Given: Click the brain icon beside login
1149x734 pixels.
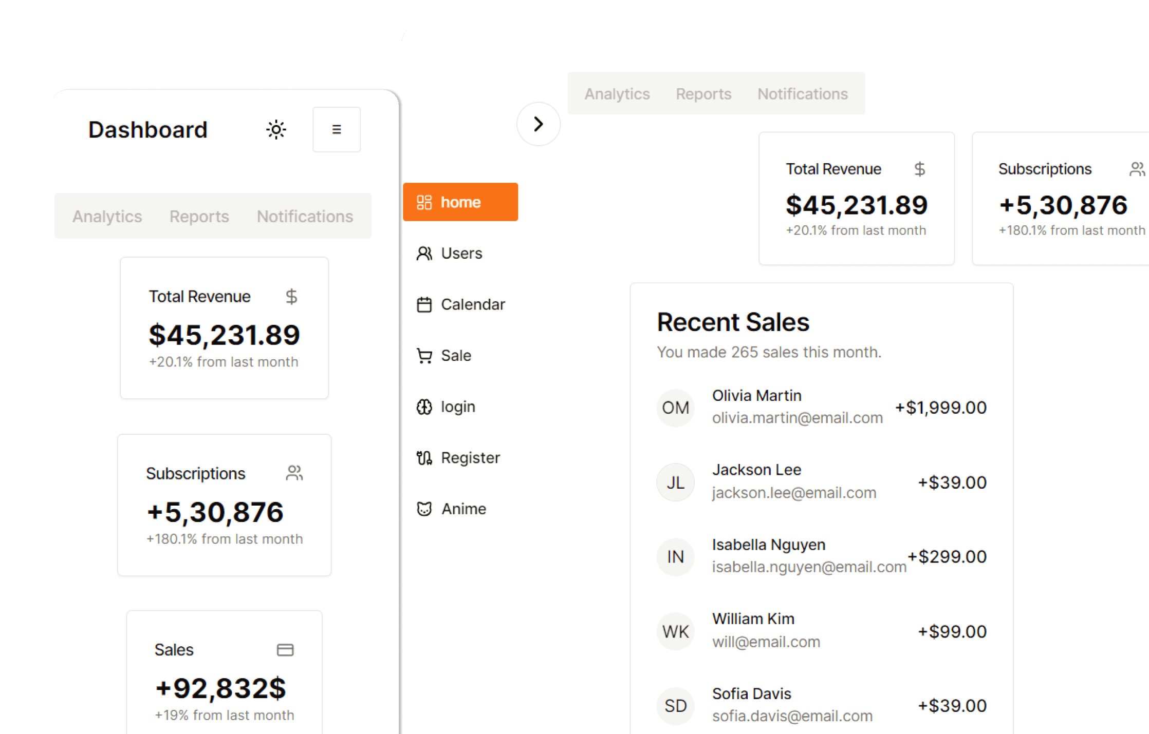Looking at the screenshot, I should pyautogui.click(x=424, y=407).
